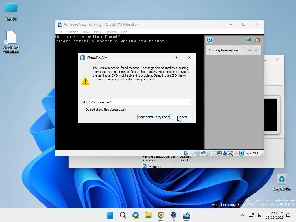Click the Right Ctrl host key label
The height and width of the screenshot is (222, 296).
[x=251, y=153]
